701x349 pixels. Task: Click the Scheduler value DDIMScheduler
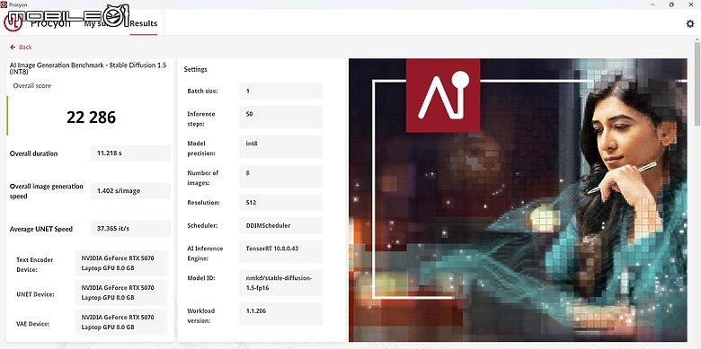pos(280,225)
